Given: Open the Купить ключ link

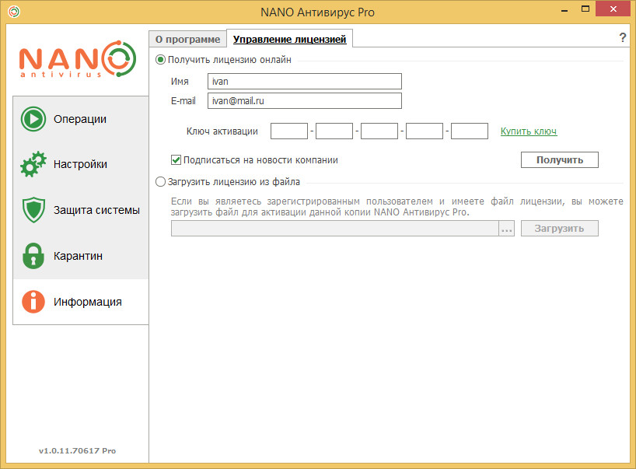Looking at the screenshot, I should pyautogui.click(x=529, y=131).
